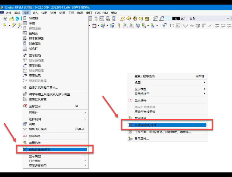Expand 视图 submenu in context menu
Screen dimensions: 232x177
tap(167, 83)
